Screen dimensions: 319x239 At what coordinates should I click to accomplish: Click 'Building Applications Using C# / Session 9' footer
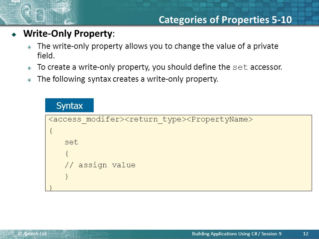coord(237,234)
